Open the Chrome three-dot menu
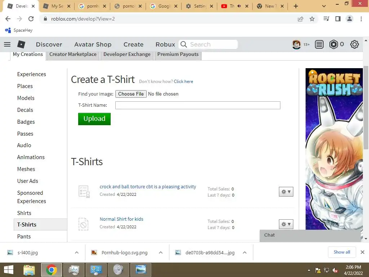The image size is (369, 277). 361,19
